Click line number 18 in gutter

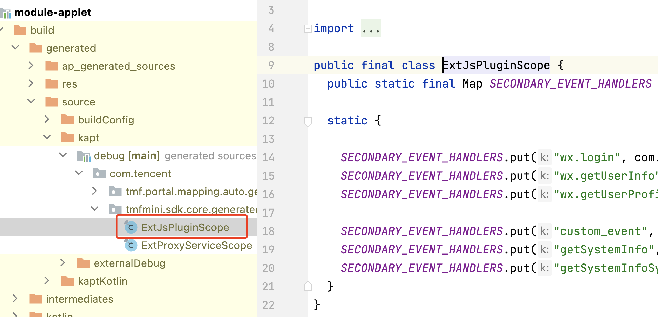pyautogui.click(x=268, y=231)
